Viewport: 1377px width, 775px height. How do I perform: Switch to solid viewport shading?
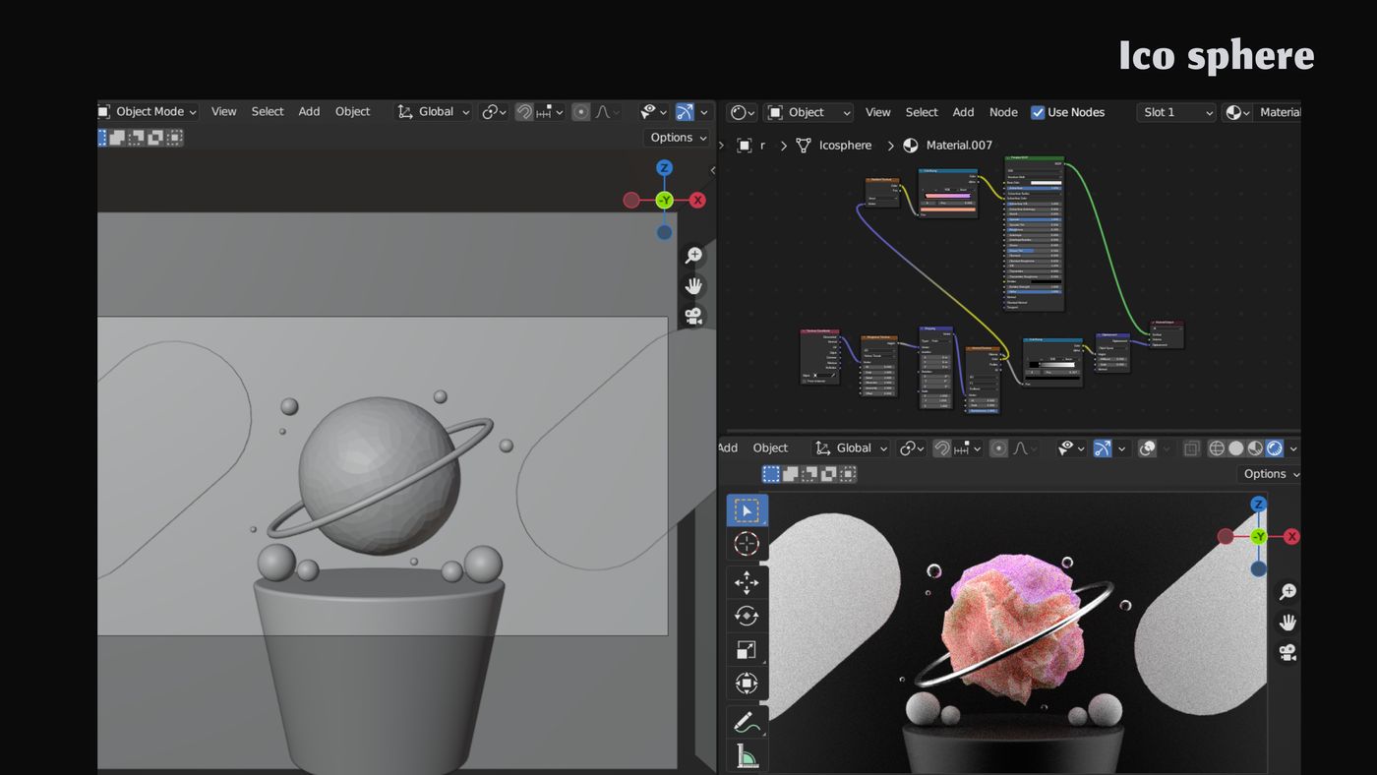click(x=1236, y=448)
